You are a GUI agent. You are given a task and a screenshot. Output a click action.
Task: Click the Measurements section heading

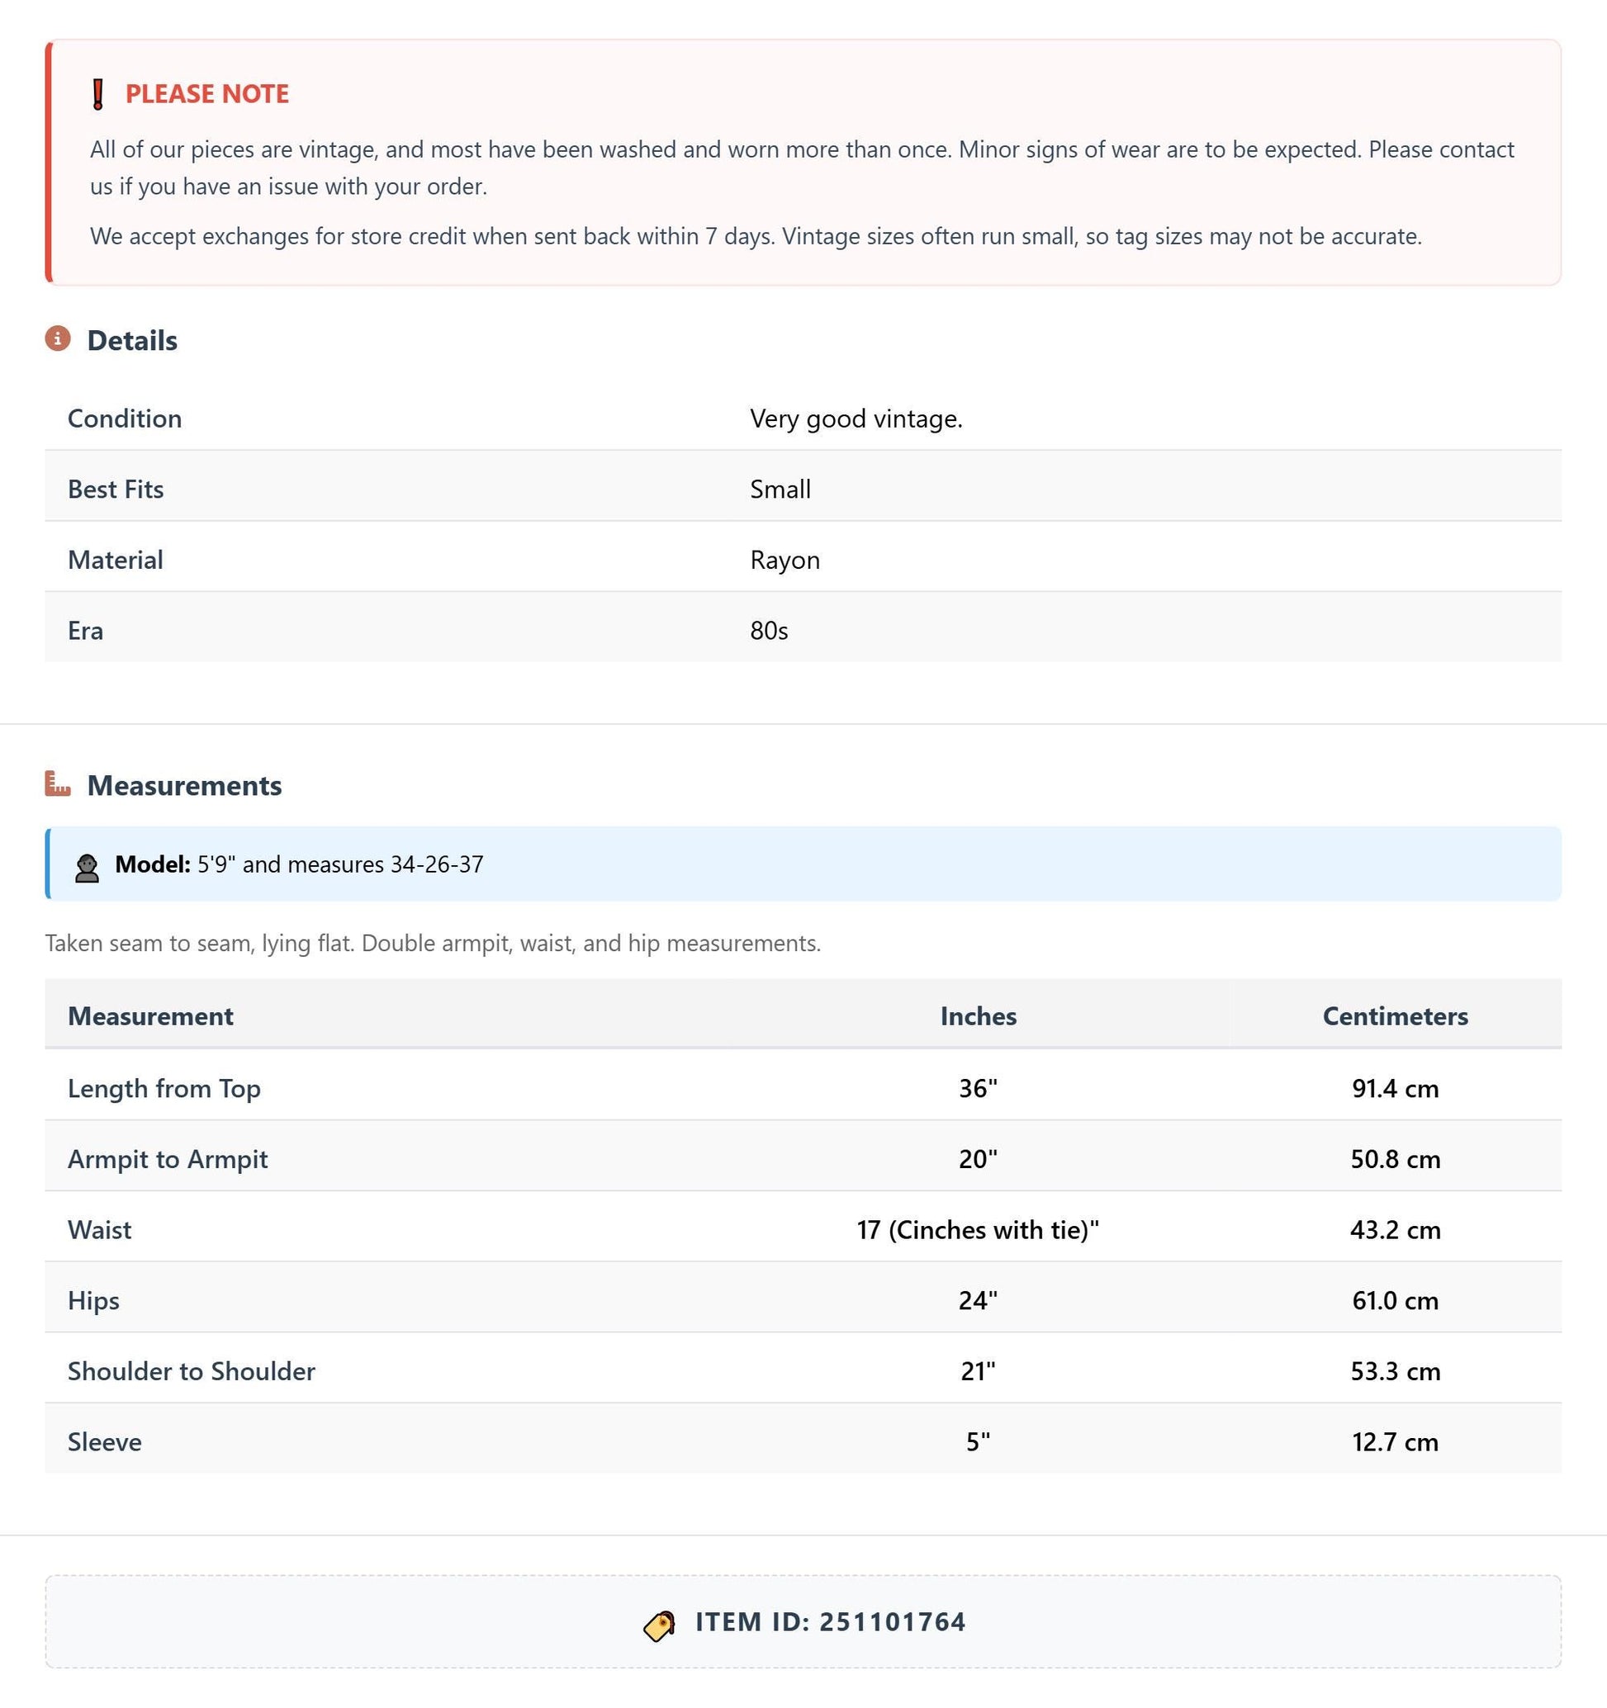(185, 785)
